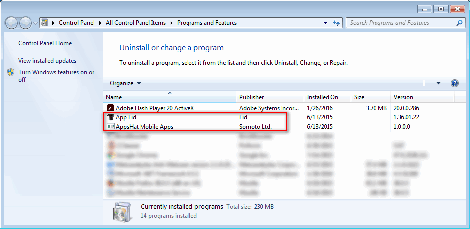The image size is (470, 229).
Task: Click version 1.36.01.22 cell
Action: [406, 117]
